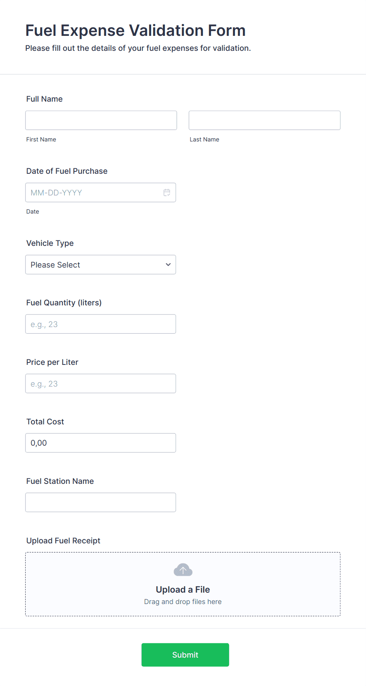Click the MM-DD-YYYY date field
366x686 pixels.
(94, 193)
